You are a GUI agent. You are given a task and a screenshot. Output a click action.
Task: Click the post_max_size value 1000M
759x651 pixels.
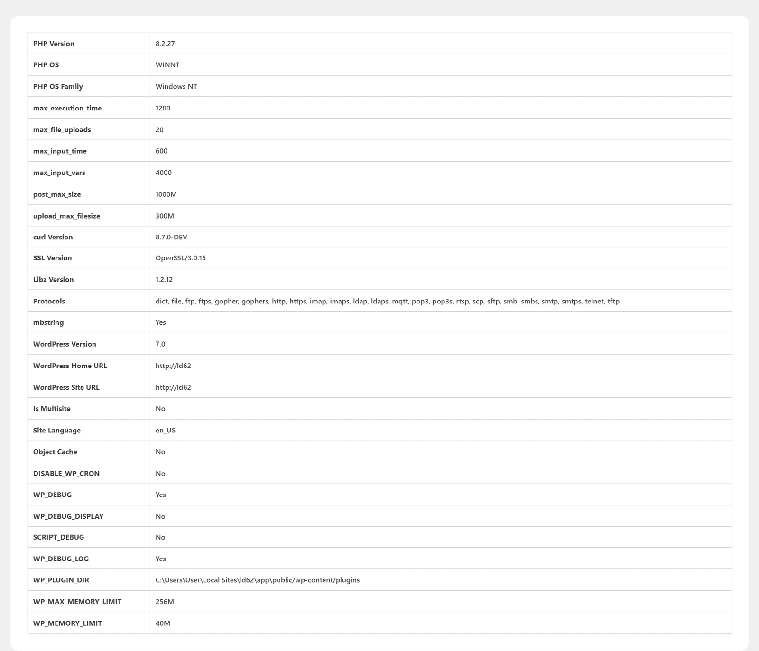pyautogui.click(x=166, y=194)
